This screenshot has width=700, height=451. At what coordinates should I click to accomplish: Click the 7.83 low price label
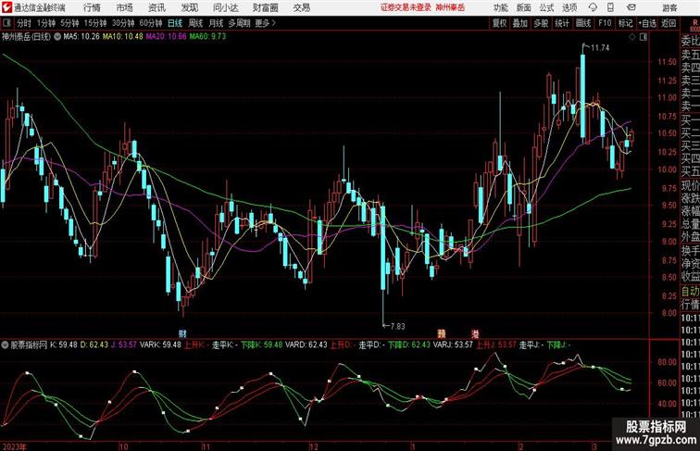397,326
